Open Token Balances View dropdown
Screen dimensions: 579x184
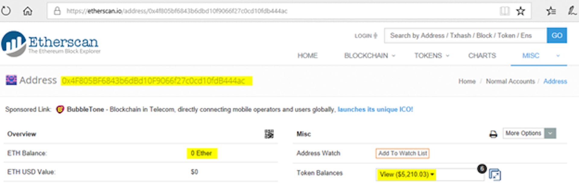[x=406, y=174]
